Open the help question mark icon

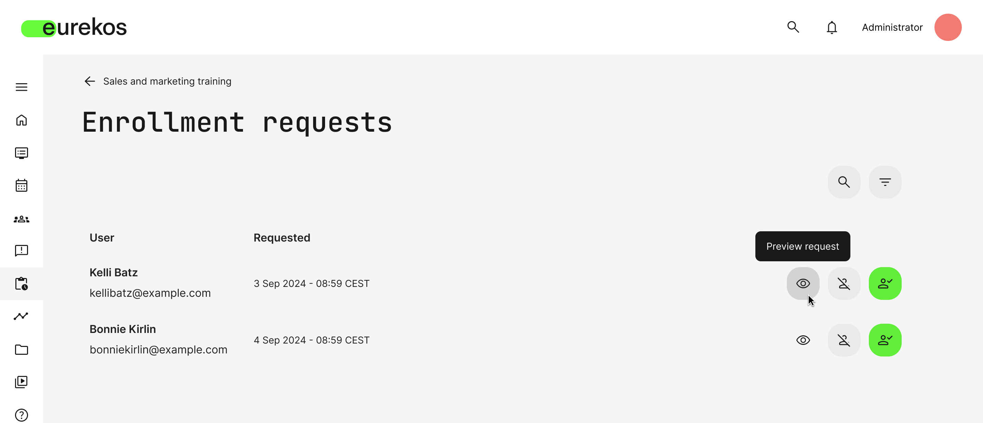tap(22, 414)
